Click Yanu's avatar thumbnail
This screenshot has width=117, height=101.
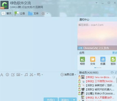point(83,77)
